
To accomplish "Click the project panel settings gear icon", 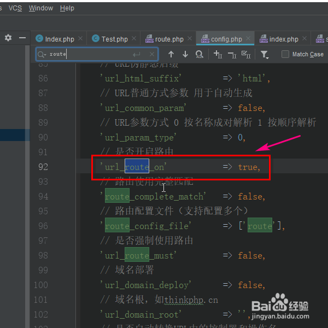I will click(8, 38).
